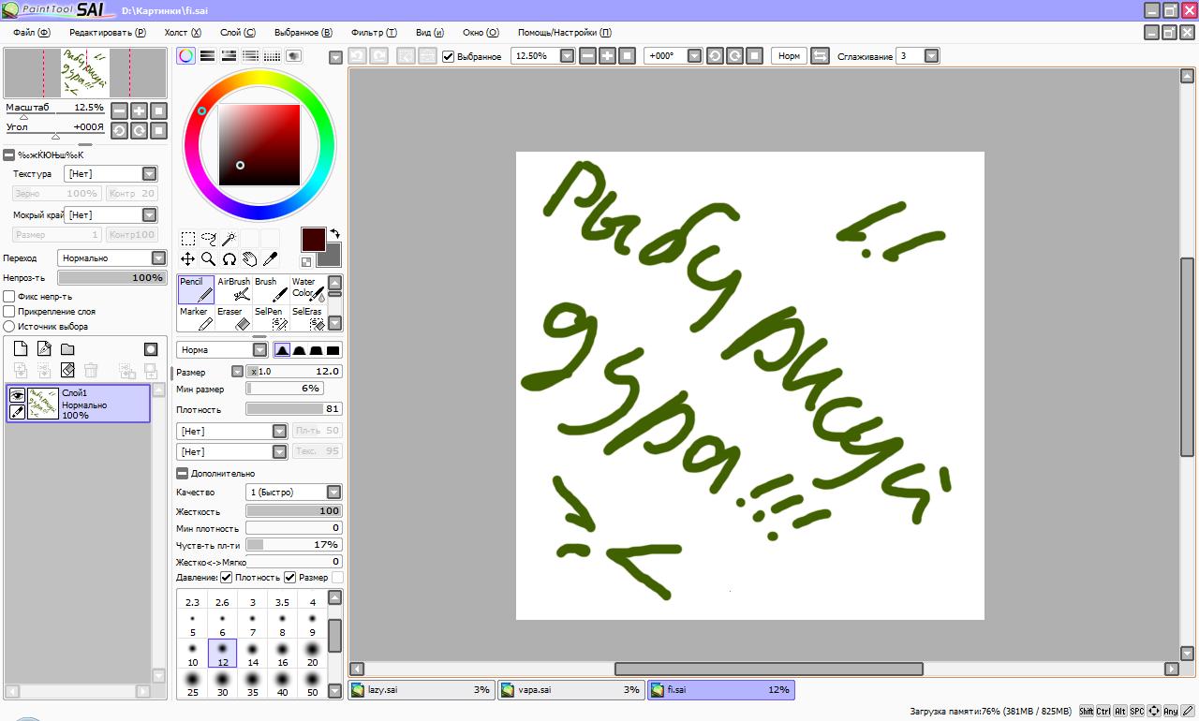This screenshot has width=1199, height=721.
Task: Zoom out in the navigator panel
Action: pos(119,110)
